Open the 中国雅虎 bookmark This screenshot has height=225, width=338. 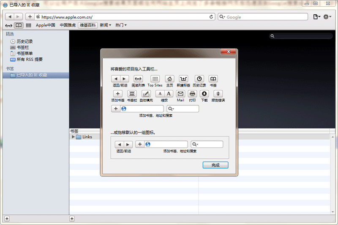pyautogui.click(x=68, y=25)
